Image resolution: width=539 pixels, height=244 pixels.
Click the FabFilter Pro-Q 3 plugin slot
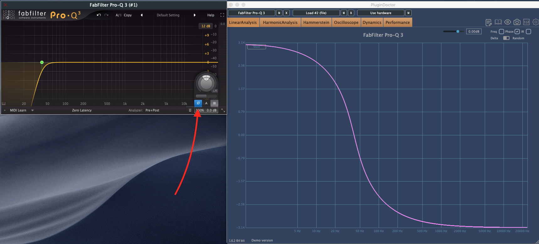tap(251, 13)
